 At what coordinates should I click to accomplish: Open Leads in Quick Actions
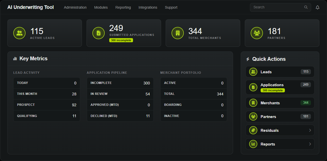[x=280, y=72]
